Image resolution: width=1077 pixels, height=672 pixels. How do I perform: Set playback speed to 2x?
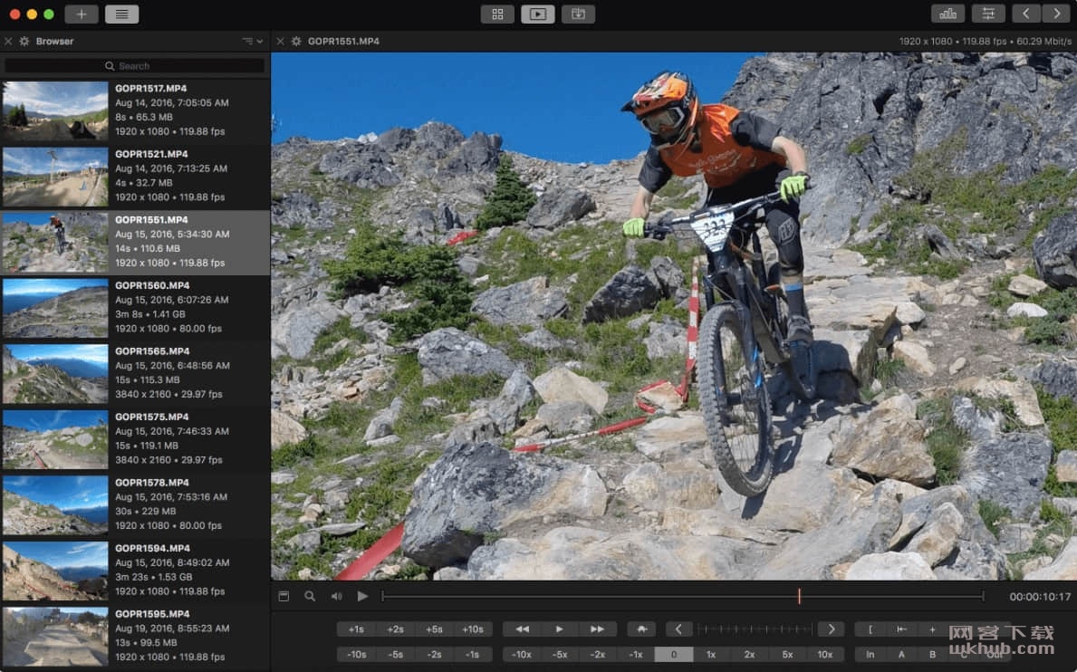(749, 654)
